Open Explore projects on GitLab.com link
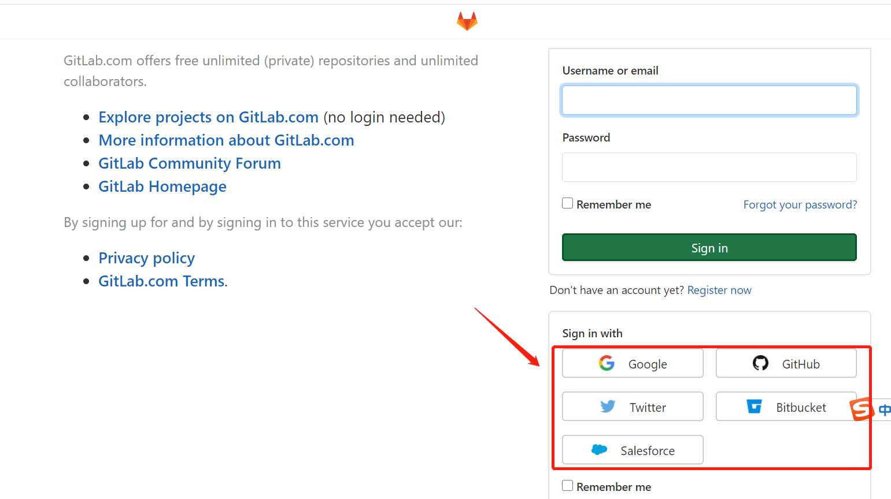This screenshot has height=499, width=891. click(208, 117)
